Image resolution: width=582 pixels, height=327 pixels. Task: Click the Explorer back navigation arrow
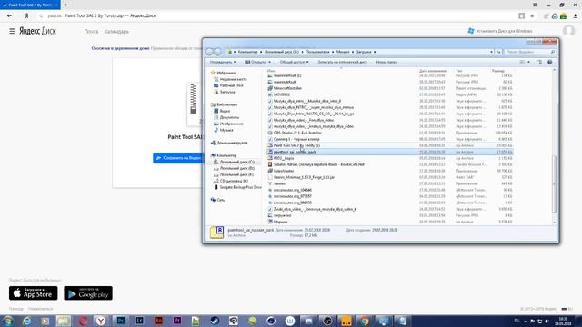tap(209, 52)
